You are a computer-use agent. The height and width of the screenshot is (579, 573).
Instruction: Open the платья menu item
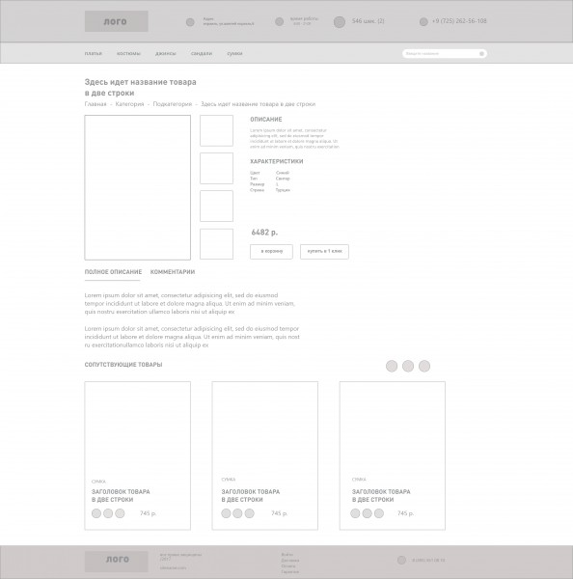coord(94,53)
